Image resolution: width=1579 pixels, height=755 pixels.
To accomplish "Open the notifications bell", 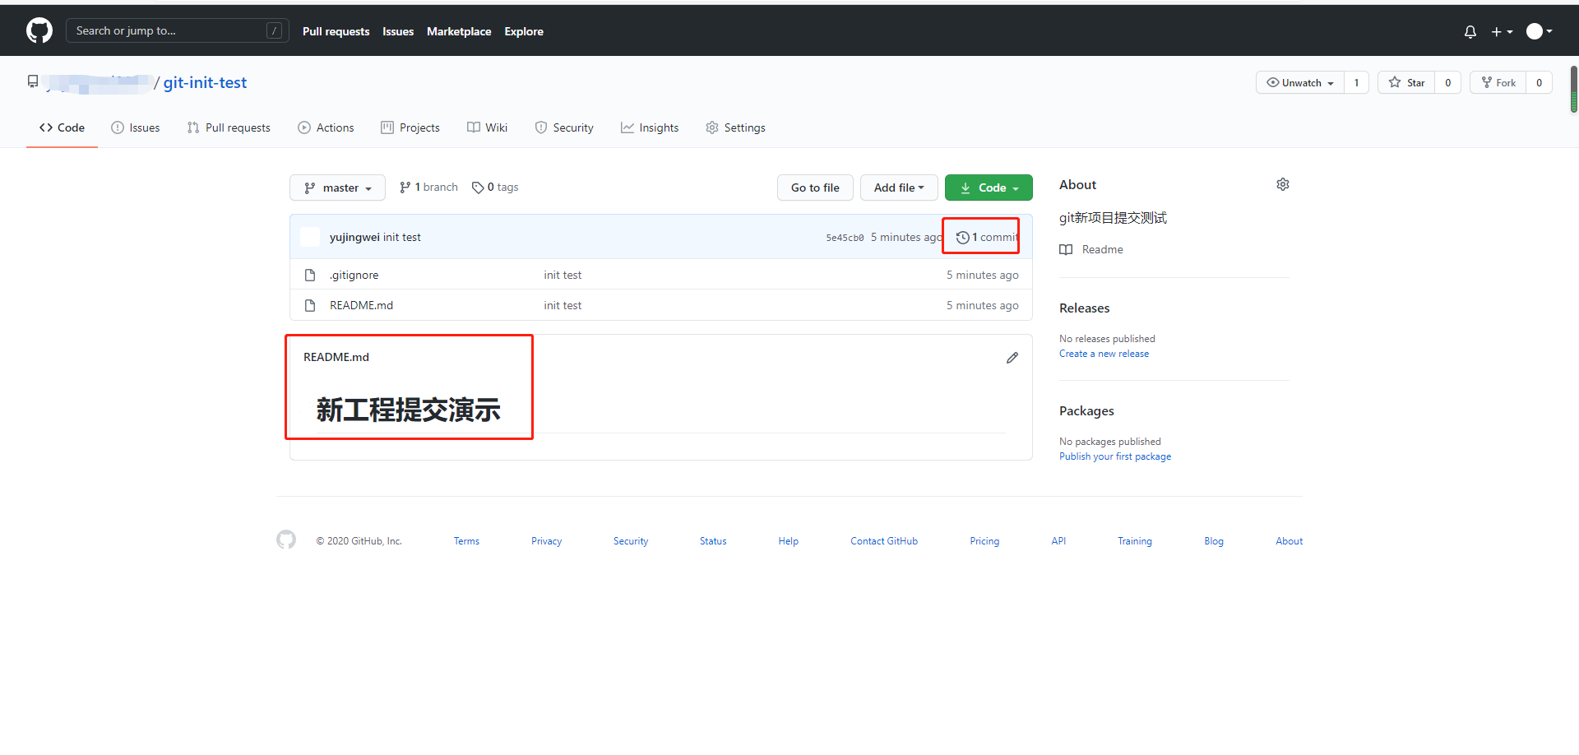I will [1470, 31].
